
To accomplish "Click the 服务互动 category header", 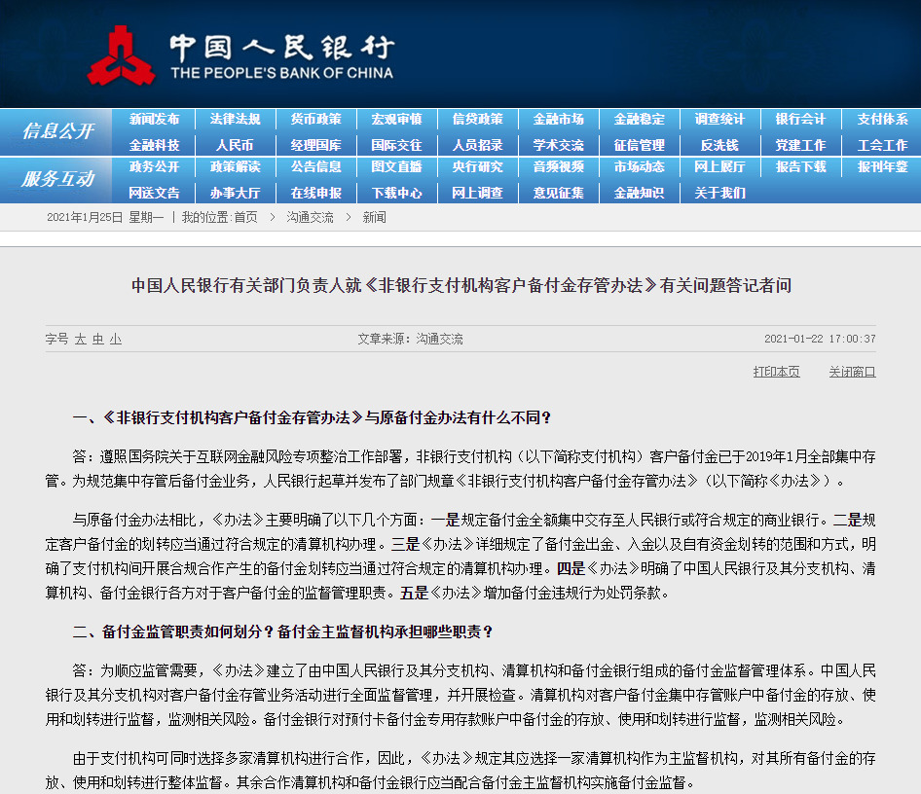I will click(57, 178).
